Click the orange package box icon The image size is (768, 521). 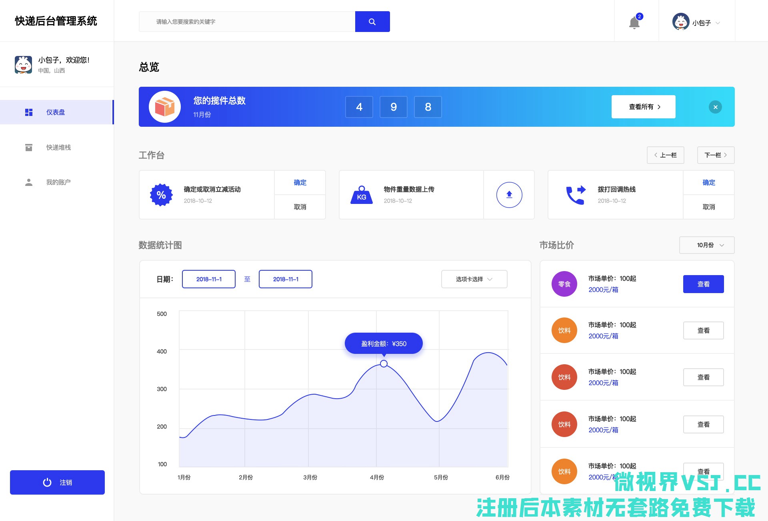[165, 107]
